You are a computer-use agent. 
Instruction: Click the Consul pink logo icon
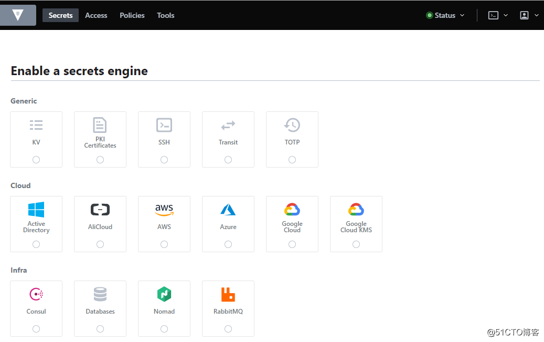pos(36,294)
